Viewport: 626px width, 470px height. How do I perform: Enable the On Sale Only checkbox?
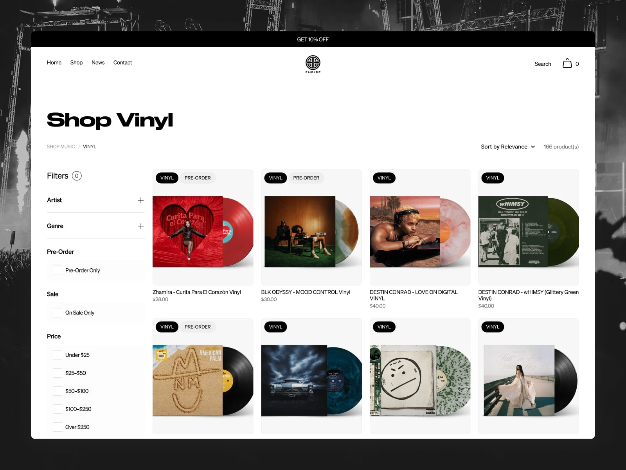(58, 313)
